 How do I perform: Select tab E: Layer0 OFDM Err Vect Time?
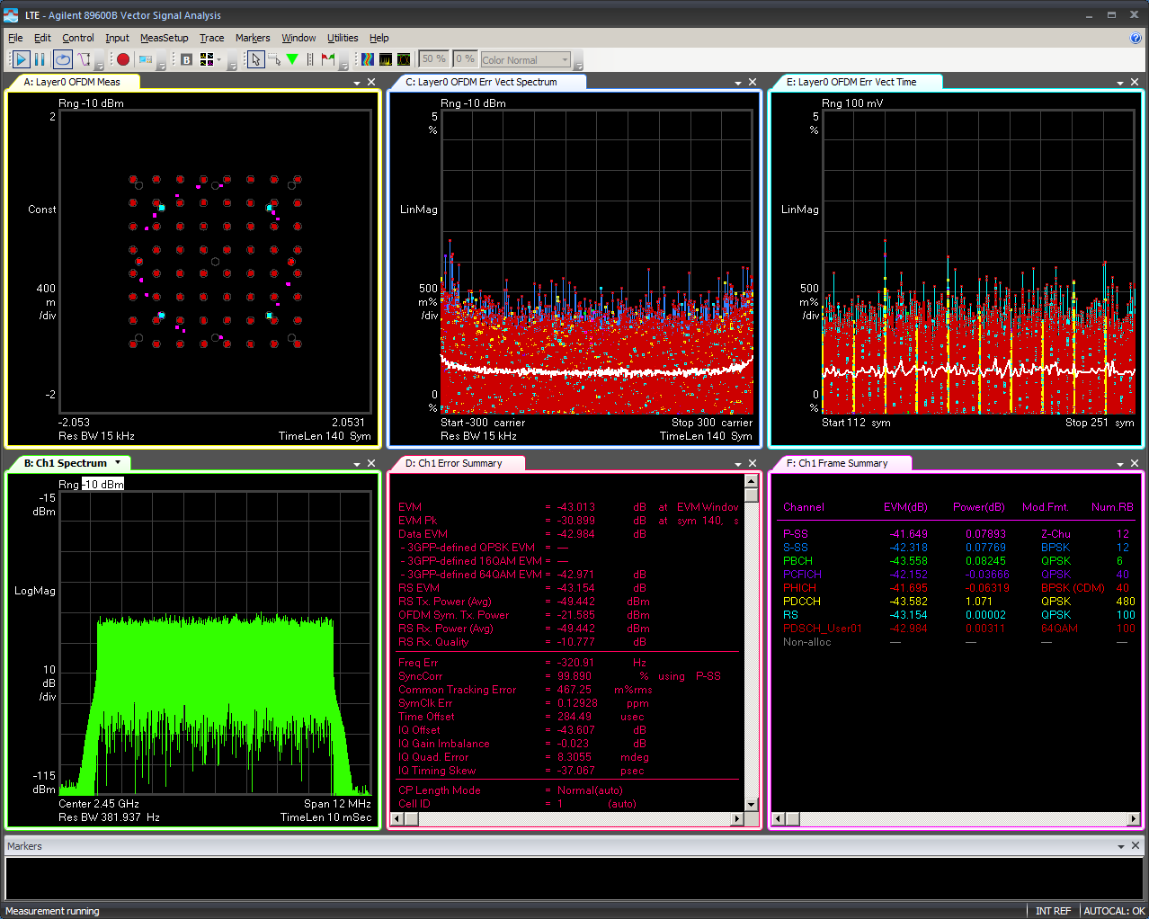(x=858, y=82)
